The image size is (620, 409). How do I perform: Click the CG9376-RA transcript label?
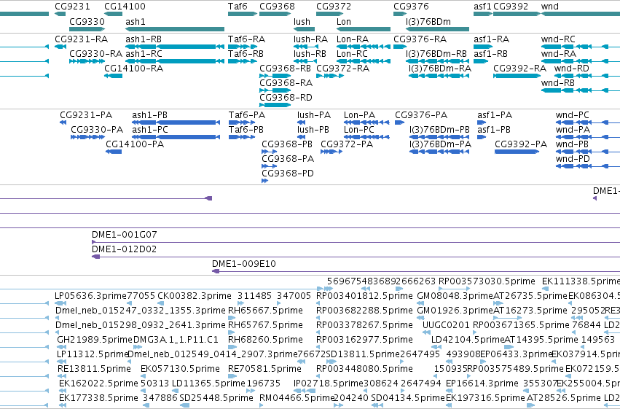[x=420, y=39]
